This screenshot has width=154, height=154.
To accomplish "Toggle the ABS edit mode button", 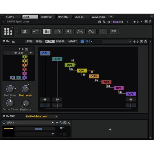I will 115,22.
